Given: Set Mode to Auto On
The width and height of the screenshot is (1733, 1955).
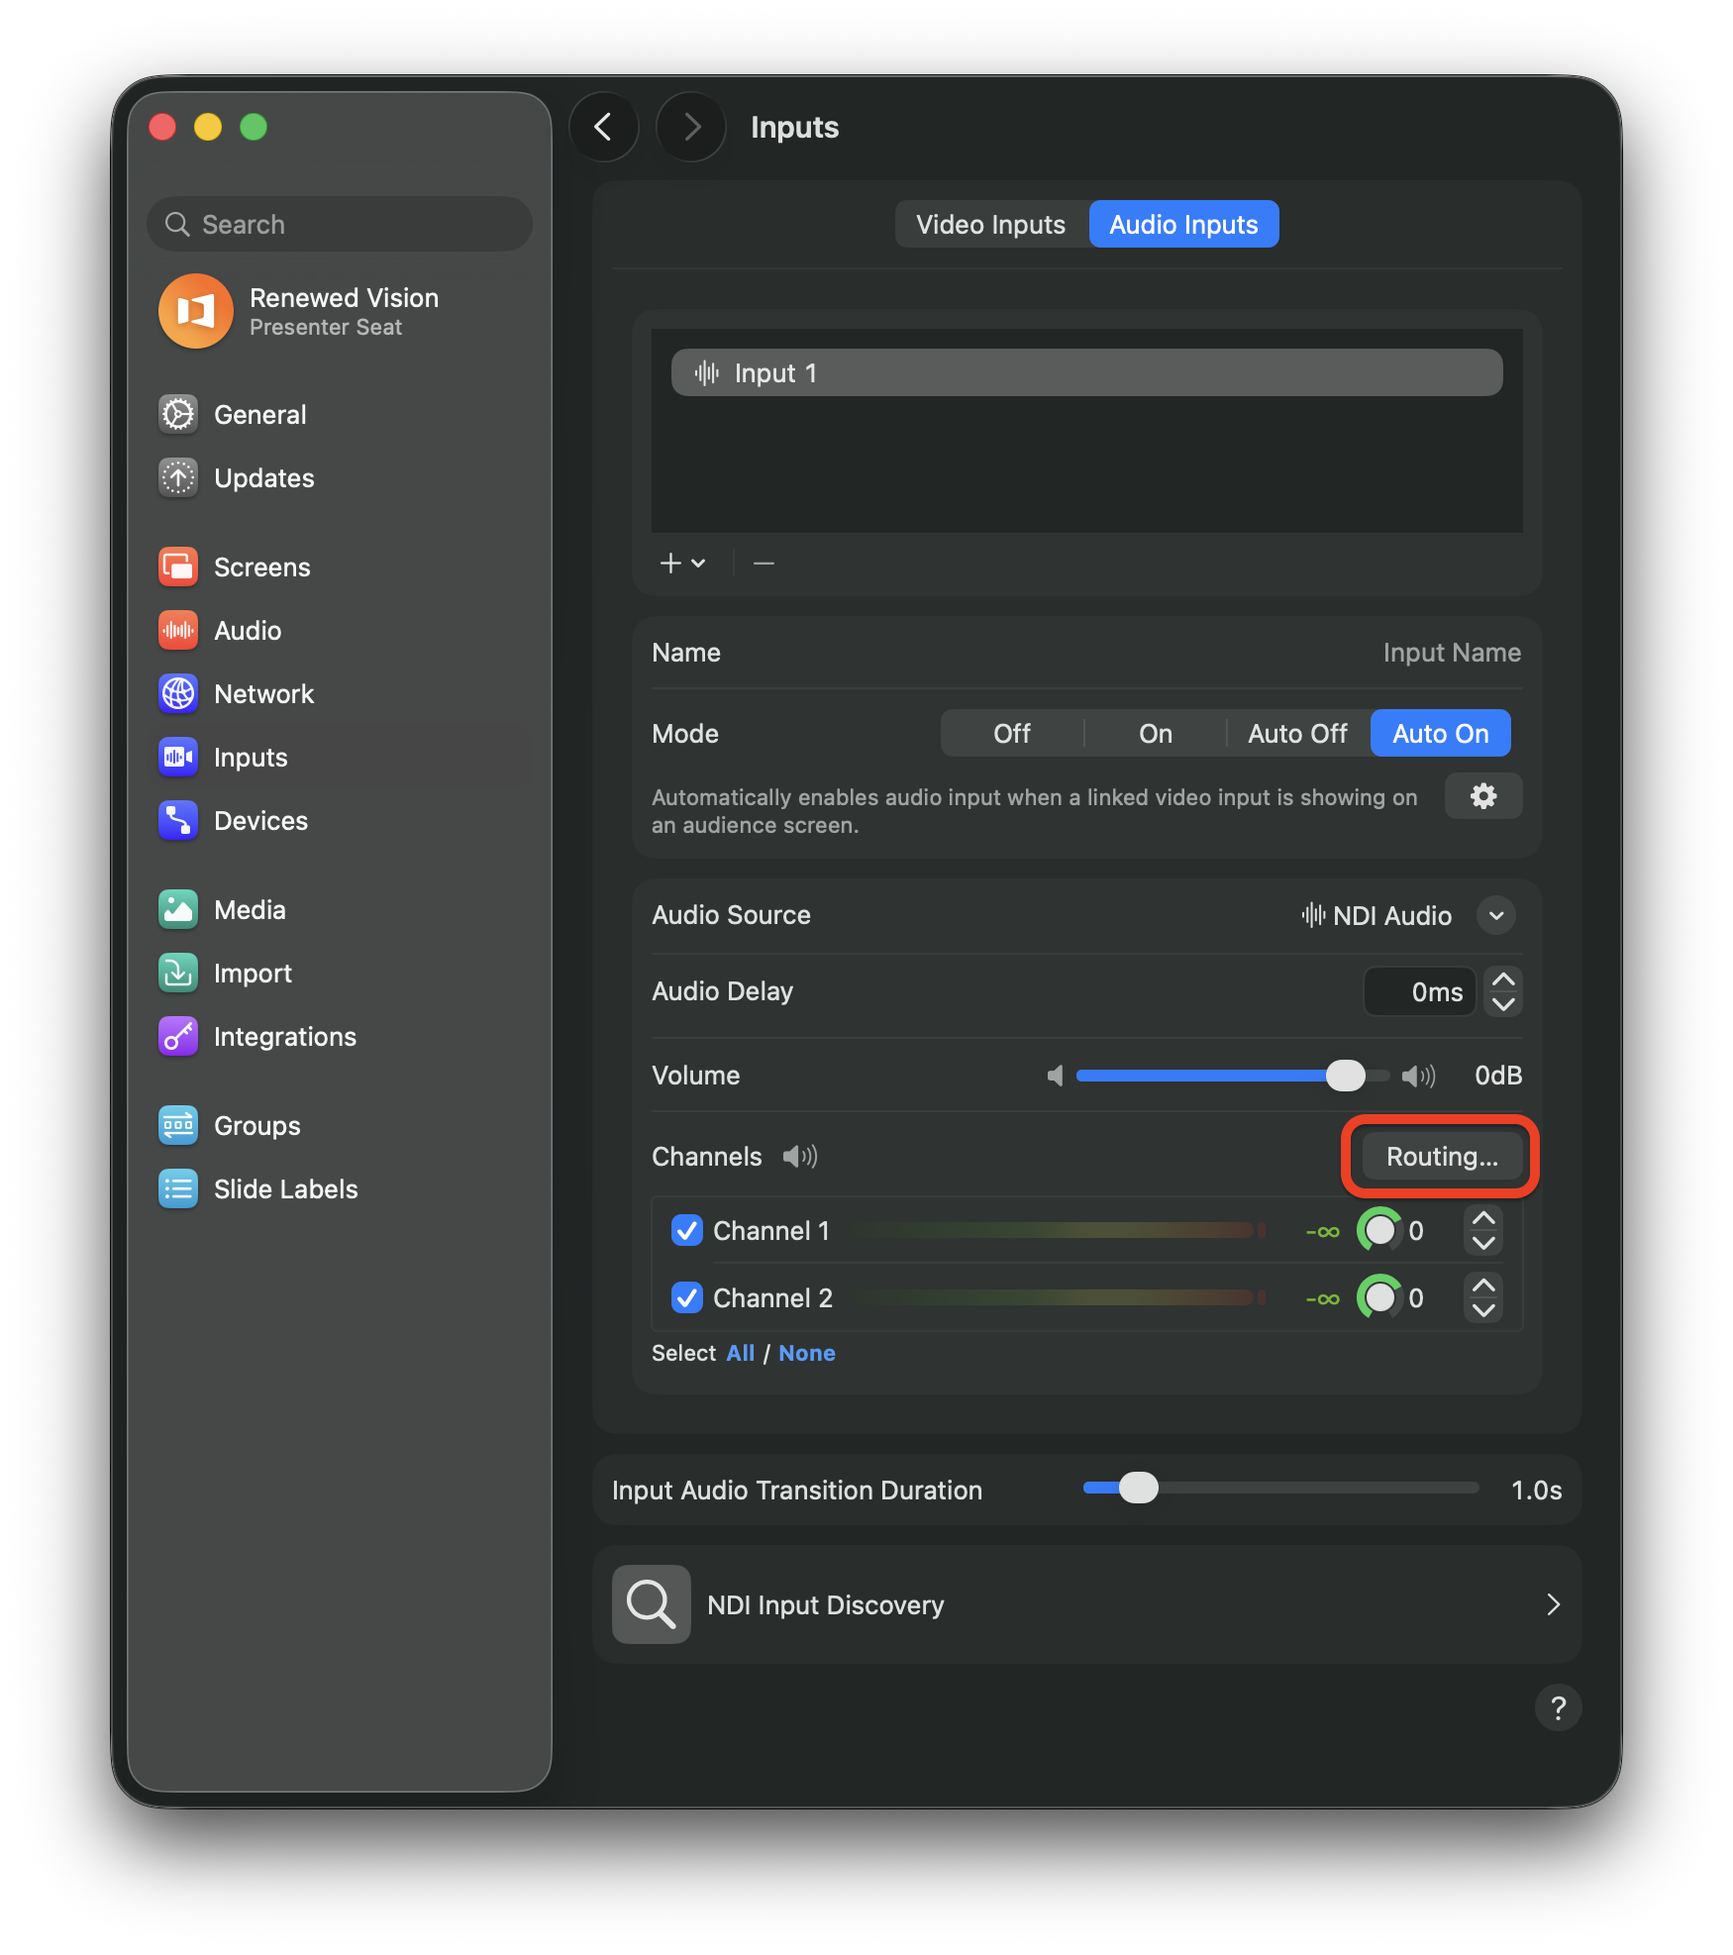Looking at the screenshot, I should (x=1440, y=733).
